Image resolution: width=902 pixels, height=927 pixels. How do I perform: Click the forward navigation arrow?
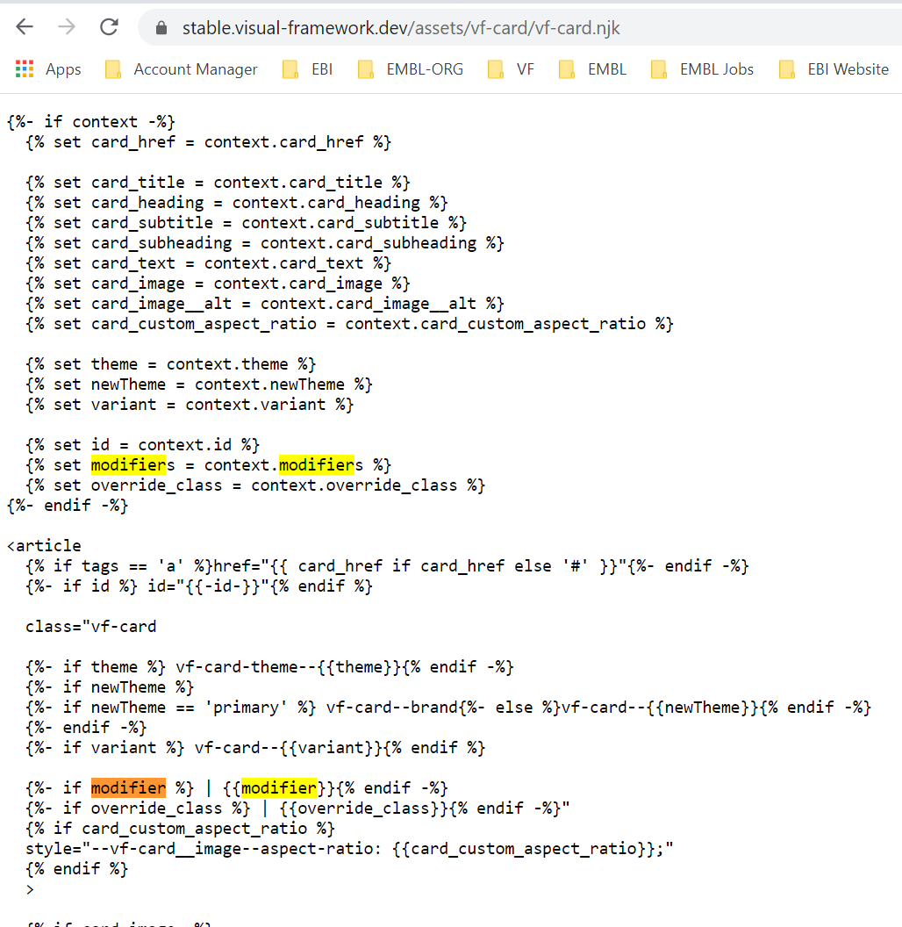coord(67,27)
